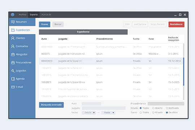This screenshot has width=195, height=130.
Task: Click the Procuradores briefcase icon
Action: point(13,62)
